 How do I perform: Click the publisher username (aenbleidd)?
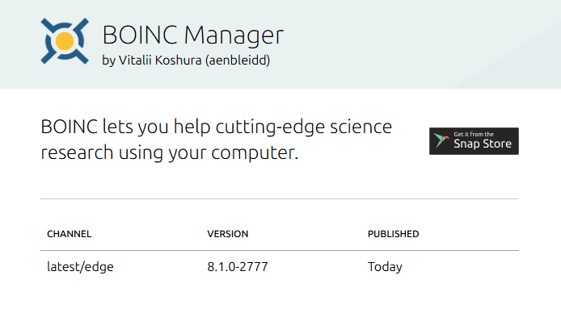[238, 60]
